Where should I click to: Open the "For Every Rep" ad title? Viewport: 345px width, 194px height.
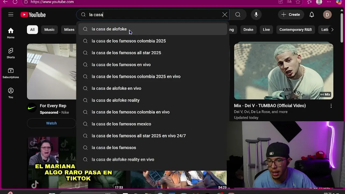[53, 106]
